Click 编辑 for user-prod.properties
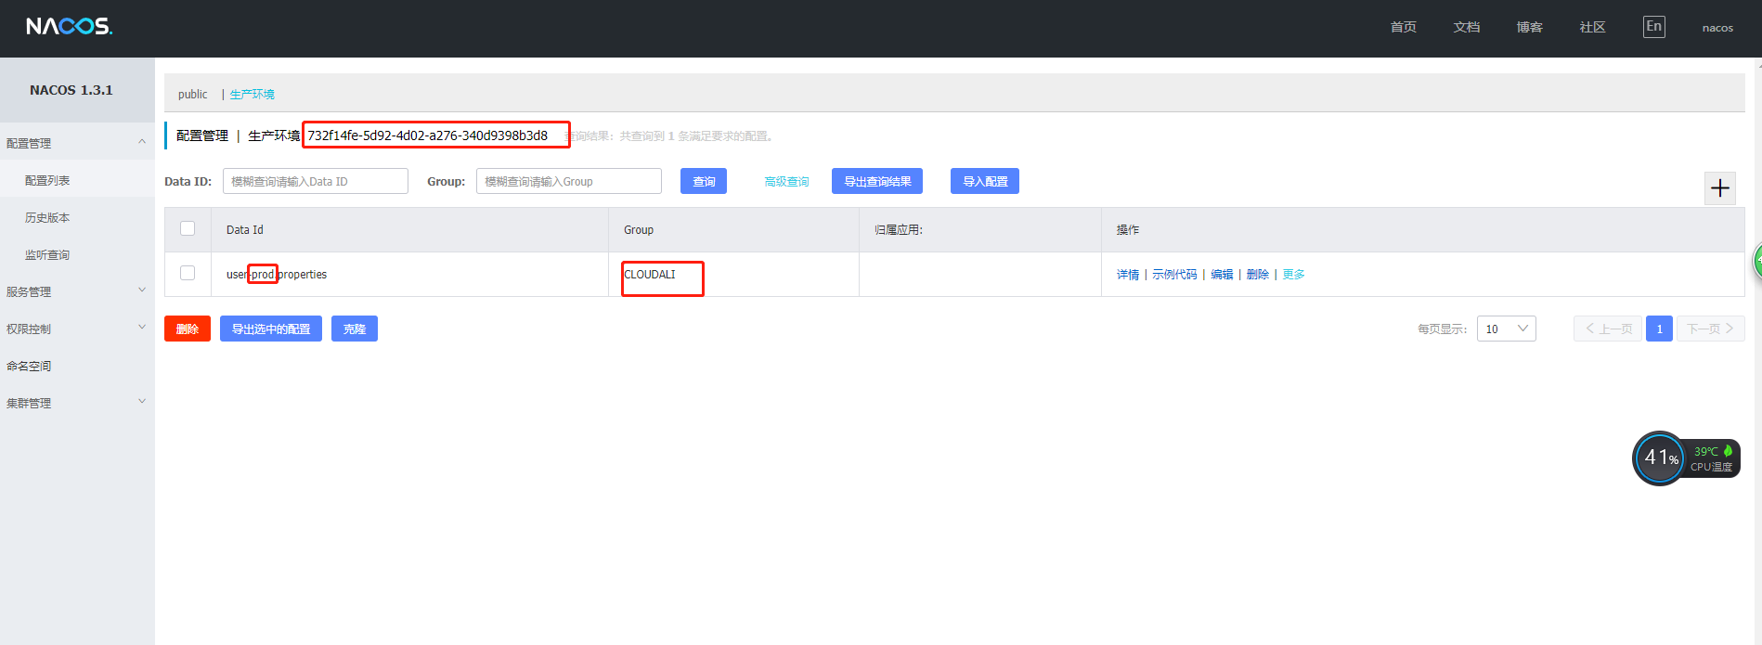This screenshot has width=1762, height=645. click(1222, 275)
